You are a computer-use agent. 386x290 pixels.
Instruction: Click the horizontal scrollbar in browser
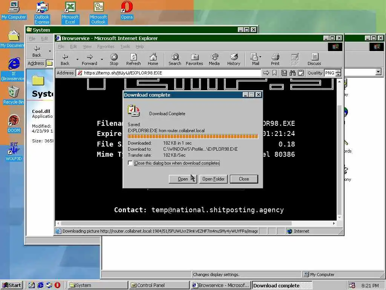coord(176,223)
